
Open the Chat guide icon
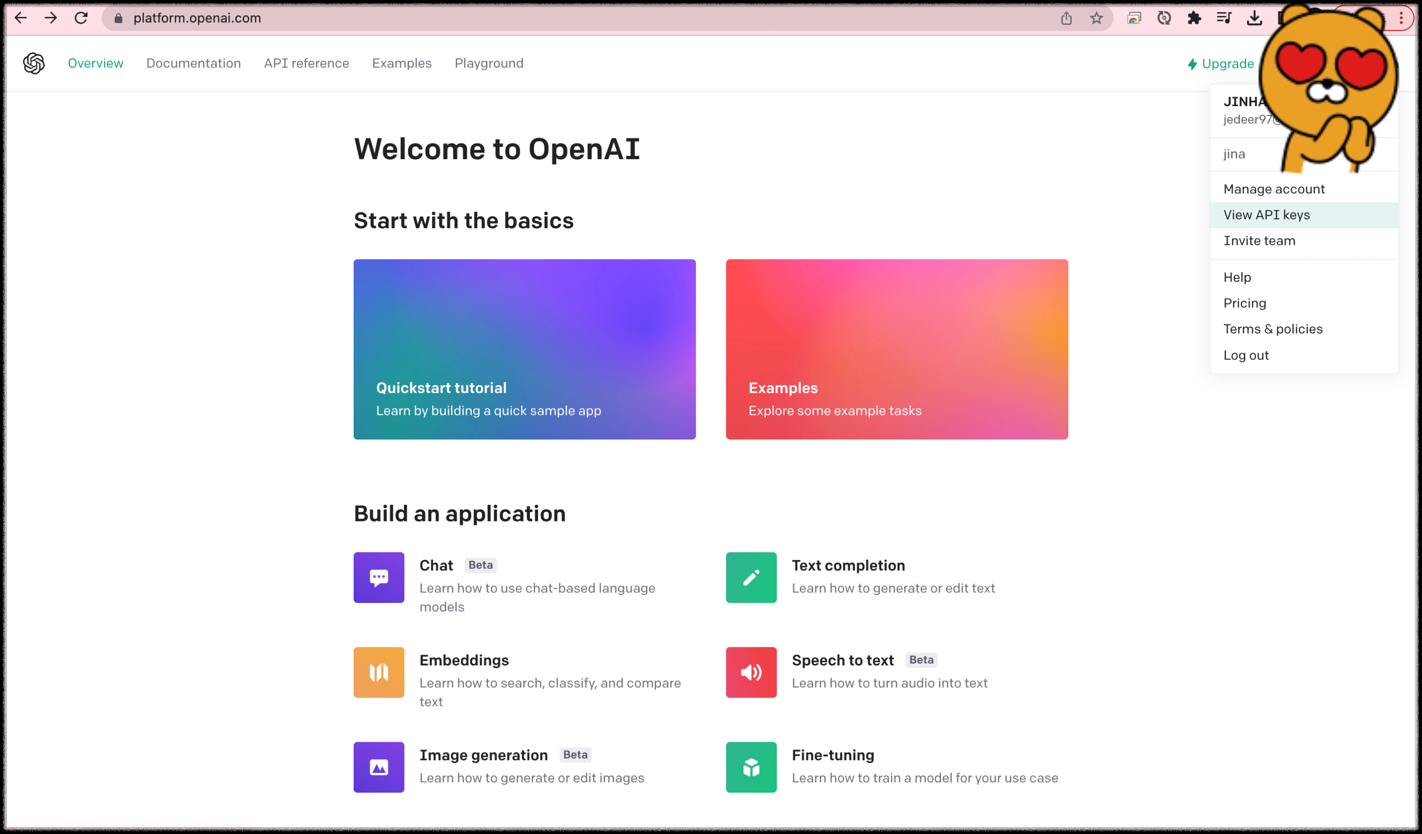(379, 577)
